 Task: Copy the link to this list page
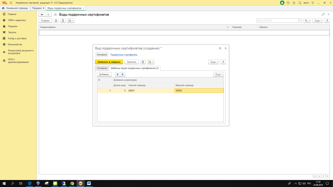(323, 14)
